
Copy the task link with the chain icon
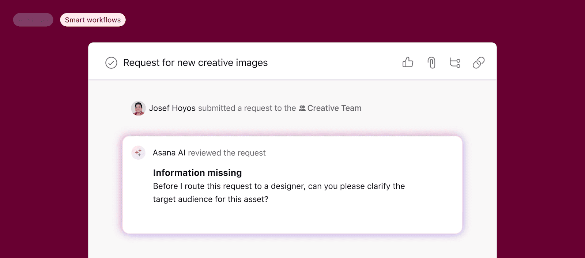[479, 63]
